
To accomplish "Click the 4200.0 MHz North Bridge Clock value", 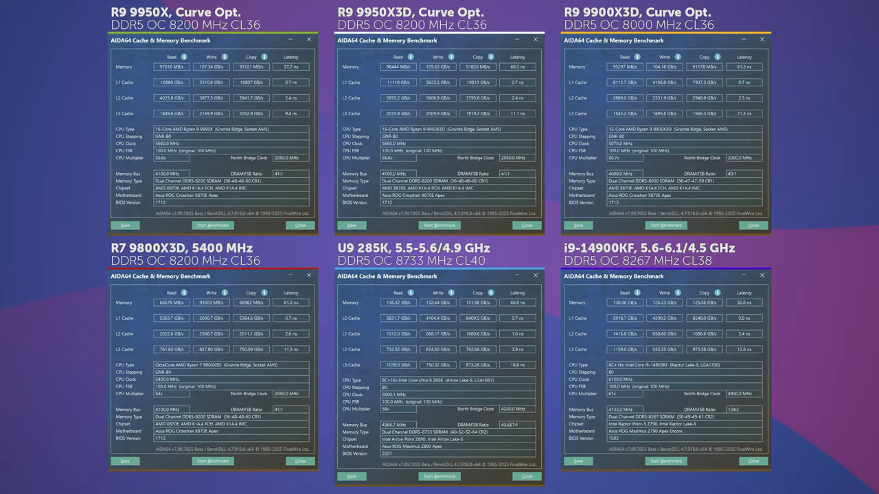I will [517, 409].
